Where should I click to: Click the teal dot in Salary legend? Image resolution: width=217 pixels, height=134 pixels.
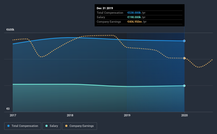[47, 126]
